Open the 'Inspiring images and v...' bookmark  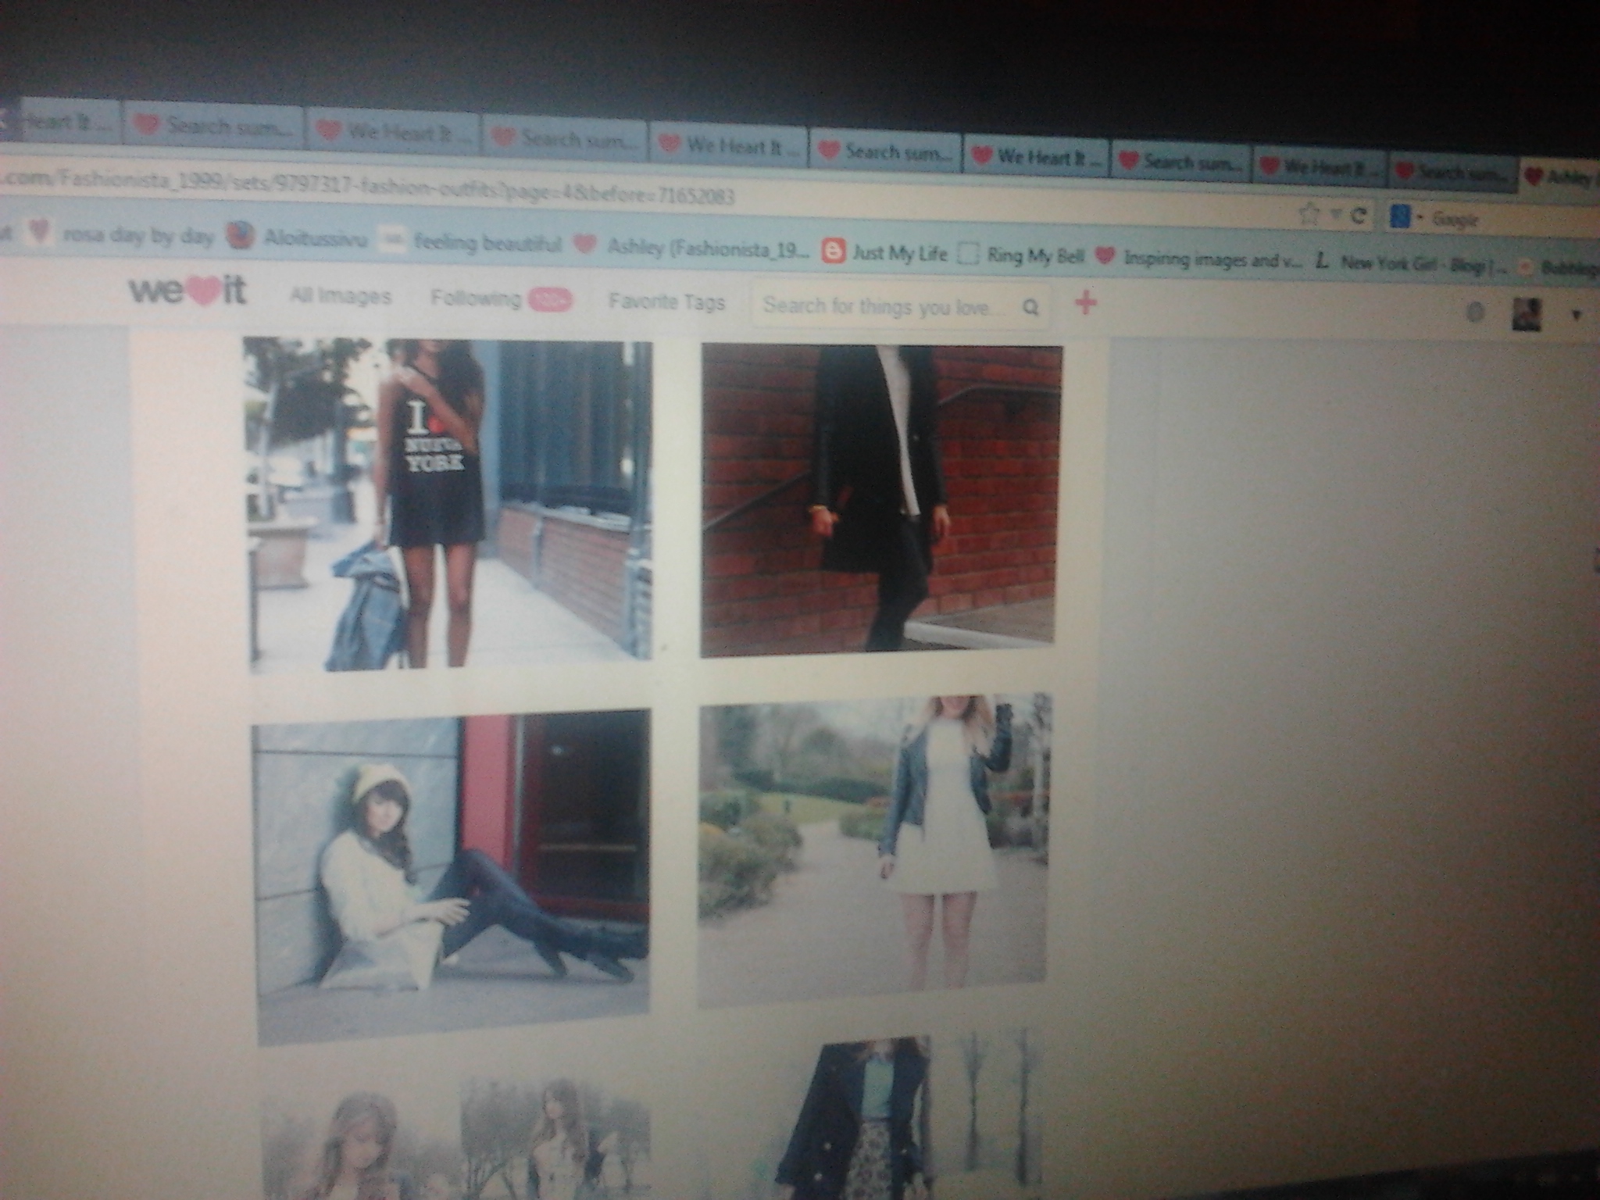[1198, 259]
